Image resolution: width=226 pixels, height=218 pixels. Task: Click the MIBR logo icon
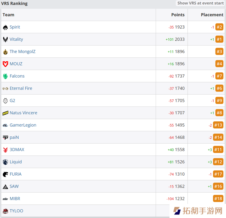tap(5, 199)
